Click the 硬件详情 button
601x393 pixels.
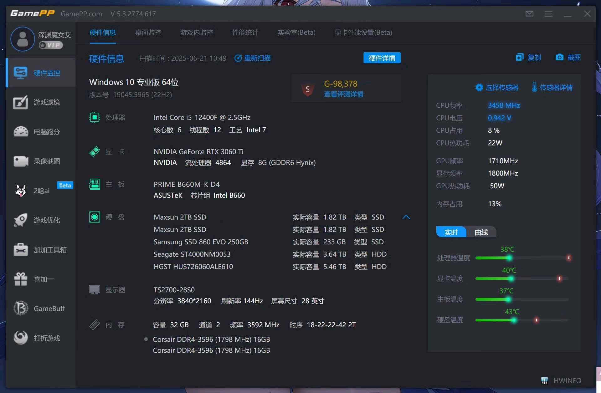click(382, 58)
